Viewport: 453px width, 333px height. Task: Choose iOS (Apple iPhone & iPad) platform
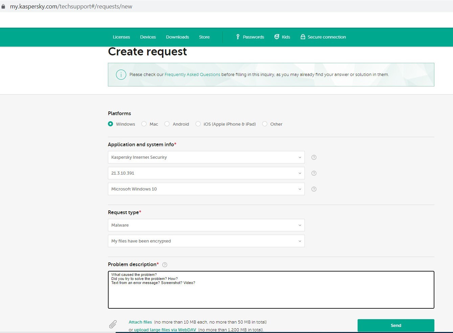198,124
